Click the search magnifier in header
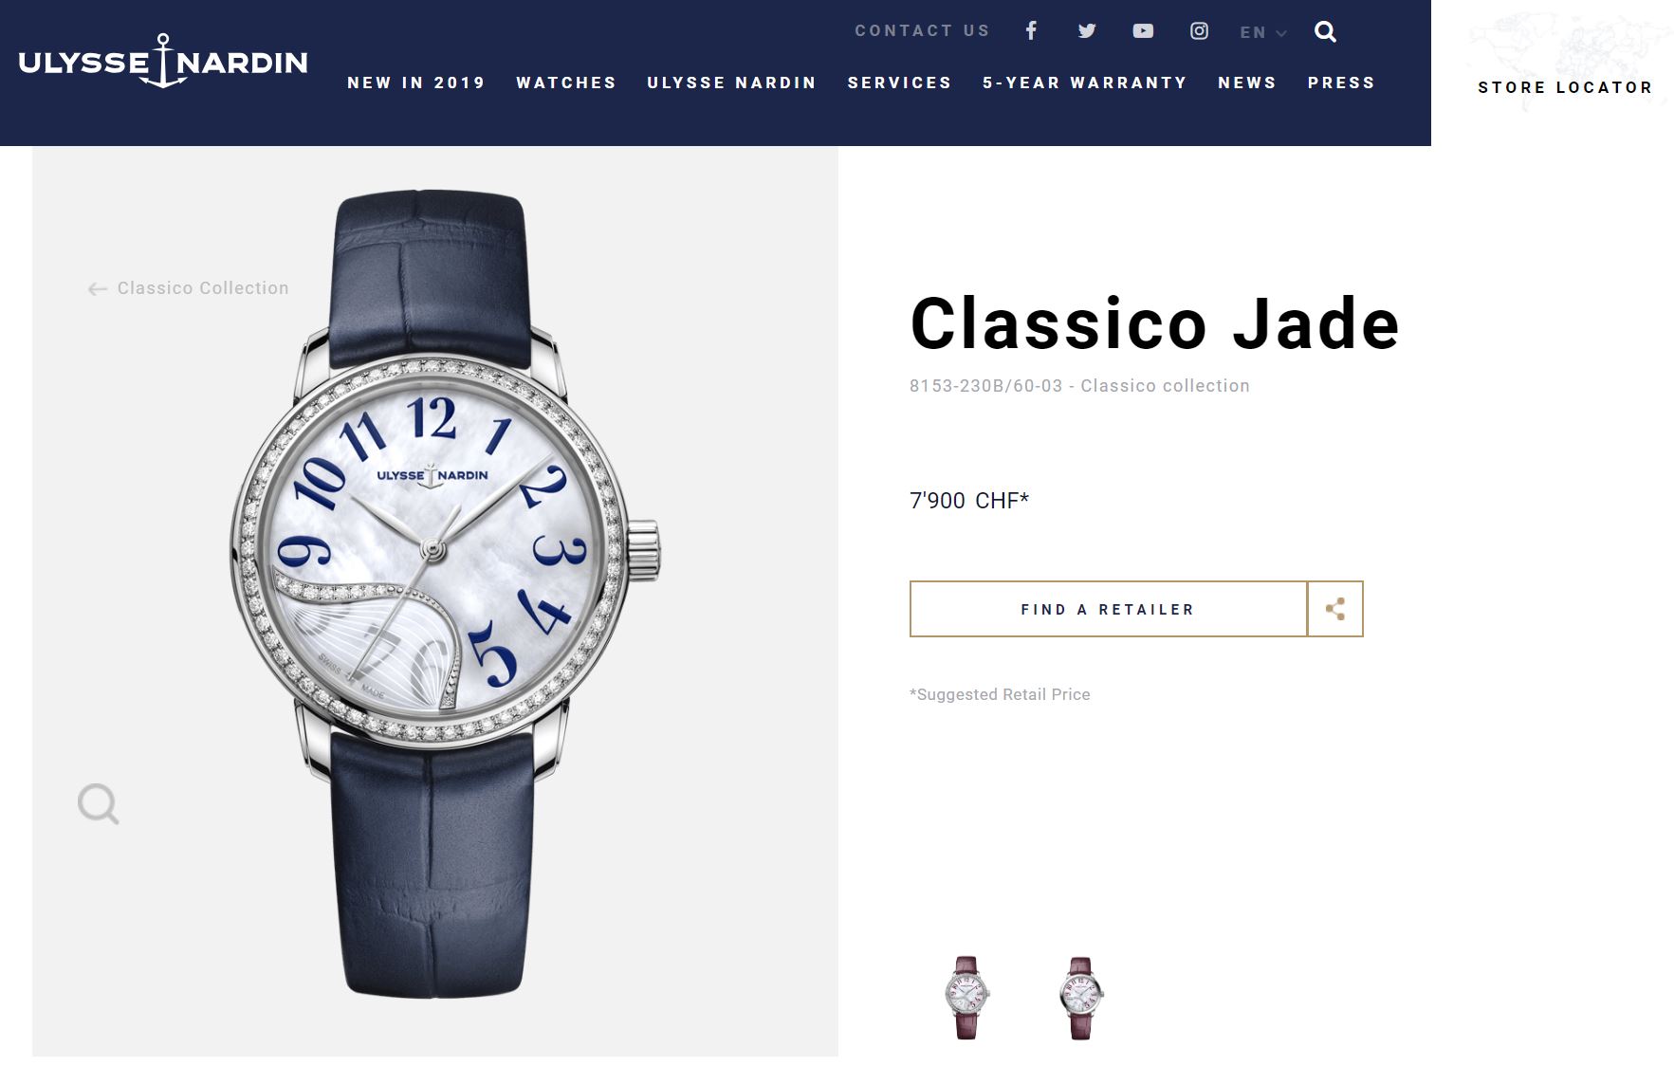Image resolution: width=1674 pixels, height=1085 pixels. coord(1325,32)
